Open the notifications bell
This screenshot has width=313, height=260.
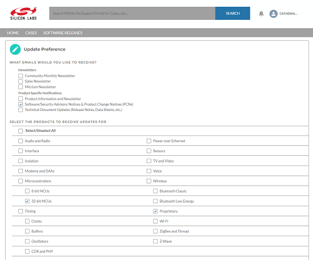click(x=261, y=14)
